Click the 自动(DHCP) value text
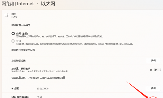This screenshot has width=163, height=98. (x=43, y=88)
